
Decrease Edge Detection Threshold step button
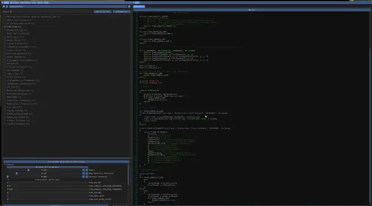click(x=83, y=173)
